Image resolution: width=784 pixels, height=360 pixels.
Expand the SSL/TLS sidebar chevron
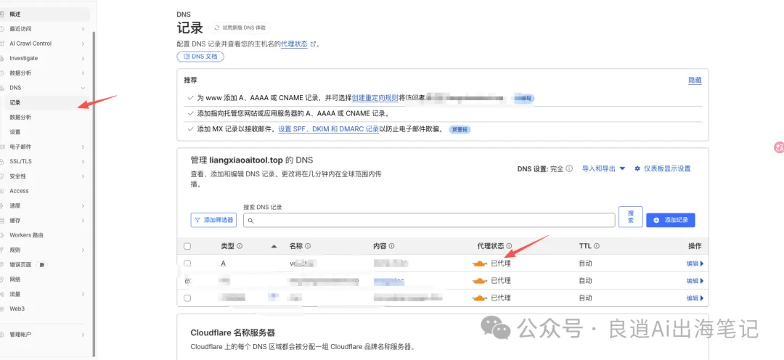click(83, 162)
